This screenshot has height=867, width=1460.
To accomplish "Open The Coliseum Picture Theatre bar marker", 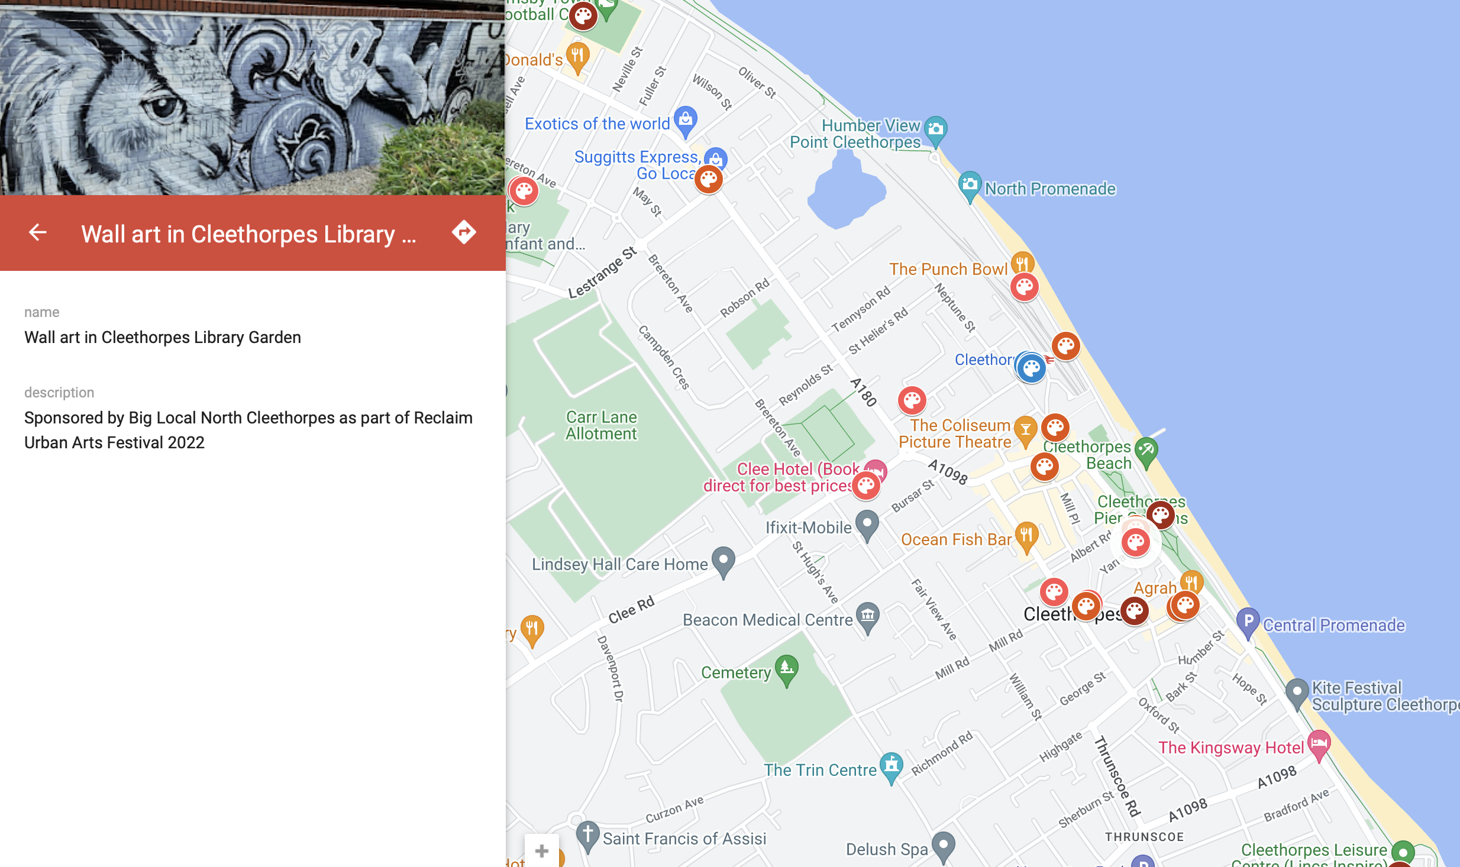I will 1025,429.
